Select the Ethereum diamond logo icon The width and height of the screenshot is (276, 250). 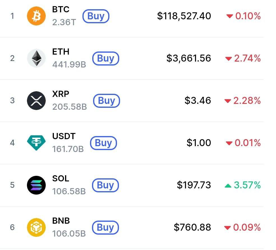point(36,58)
